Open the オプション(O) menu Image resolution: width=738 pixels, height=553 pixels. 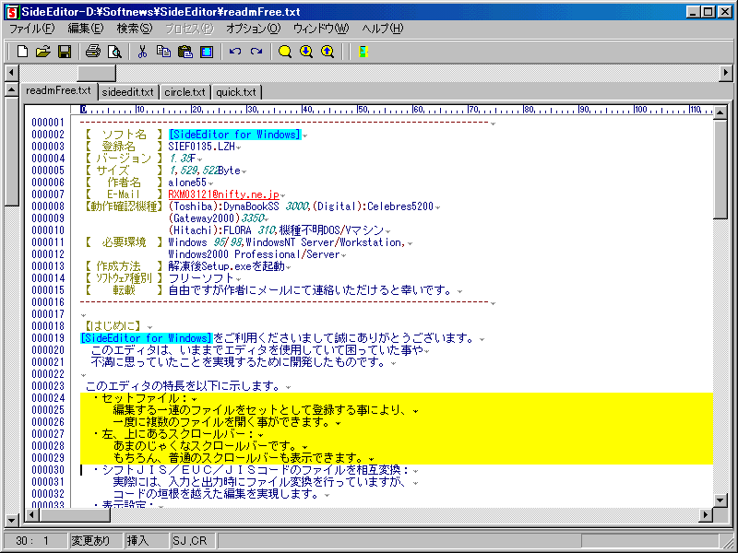click(x=253, y=29)
